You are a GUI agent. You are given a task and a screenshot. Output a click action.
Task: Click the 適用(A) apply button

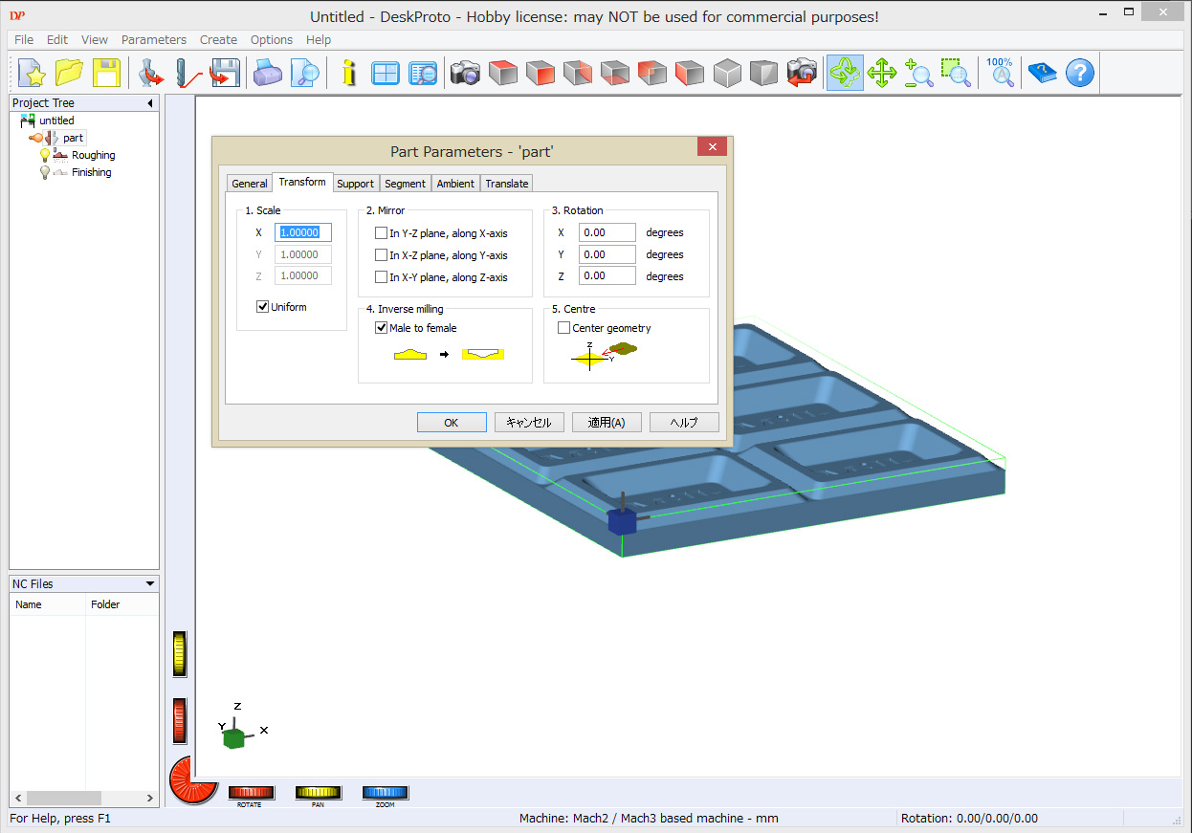607,423
